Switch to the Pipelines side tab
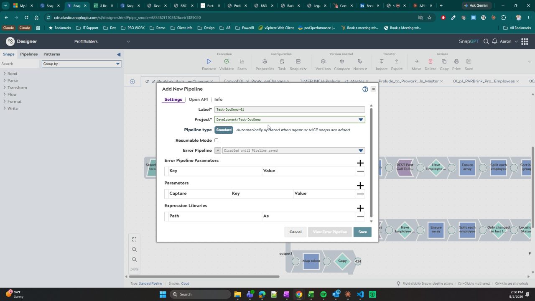This screenshot has height=301, width=535. [29, 54]
